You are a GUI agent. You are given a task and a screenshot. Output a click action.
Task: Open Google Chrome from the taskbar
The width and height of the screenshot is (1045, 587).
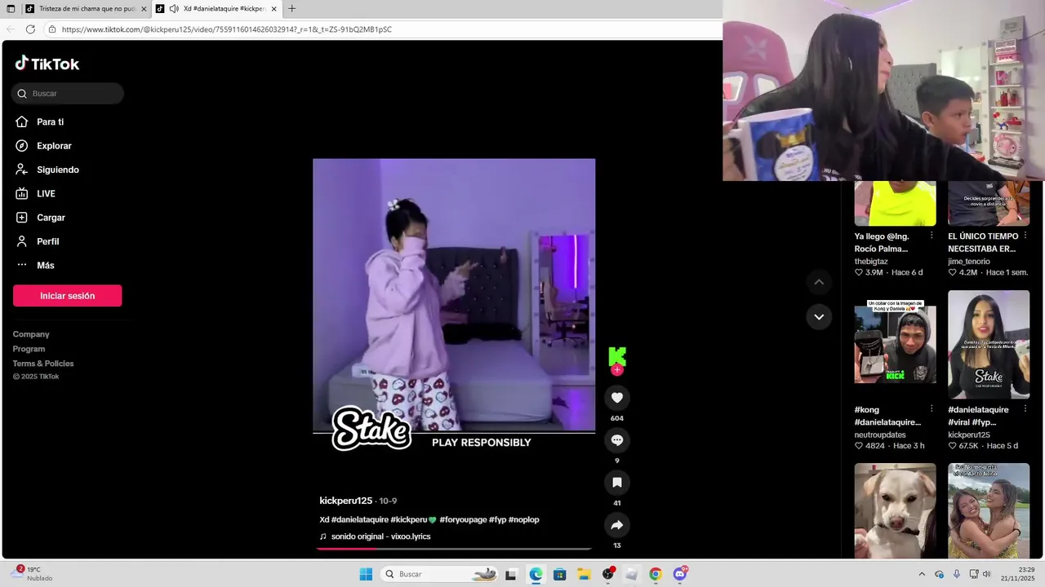(655, 575)
